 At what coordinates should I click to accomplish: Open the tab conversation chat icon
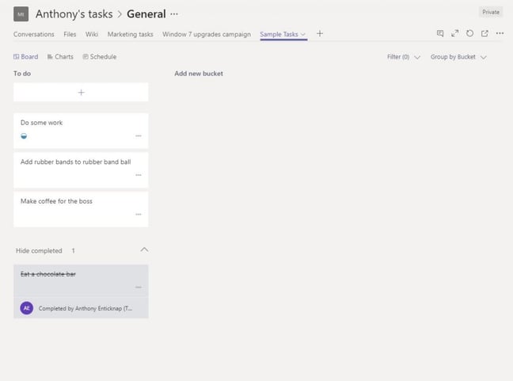(440, 34)
